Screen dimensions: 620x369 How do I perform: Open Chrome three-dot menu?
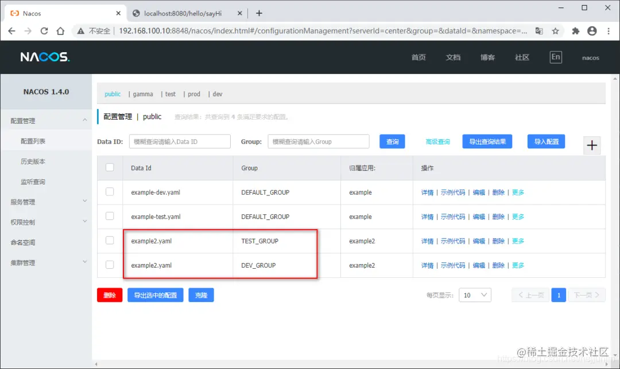[x=609, y=31]
